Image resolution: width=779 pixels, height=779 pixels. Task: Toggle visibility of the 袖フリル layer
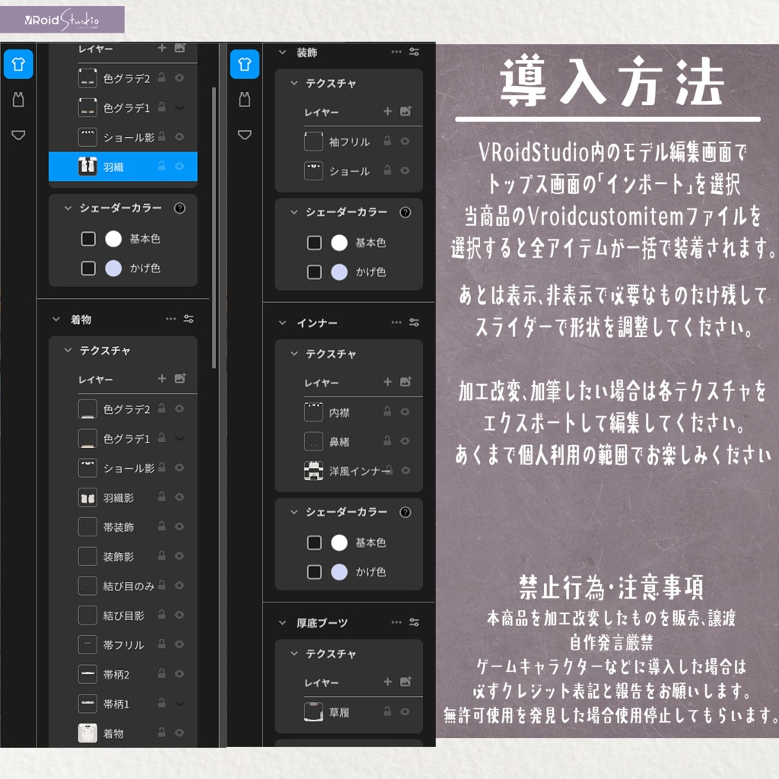click(405, 141)
